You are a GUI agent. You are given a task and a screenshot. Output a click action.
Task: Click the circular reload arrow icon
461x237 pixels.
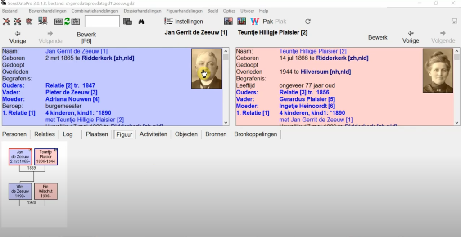[308, 22]
